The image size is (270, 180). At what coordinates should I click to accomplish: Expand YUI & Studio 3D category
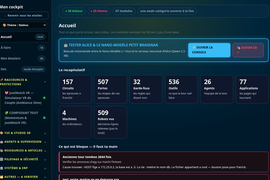pyautogui.click(x=23, y=133)
